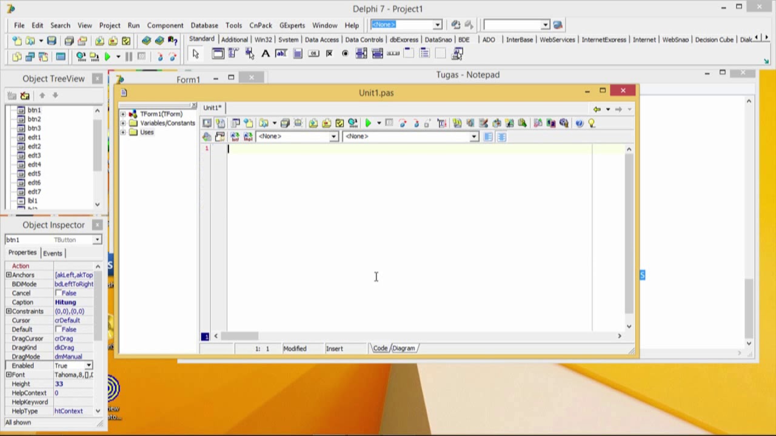
Task: Click the Object TreeView vertical scrollbar
Action: click(x=97, y=157)
